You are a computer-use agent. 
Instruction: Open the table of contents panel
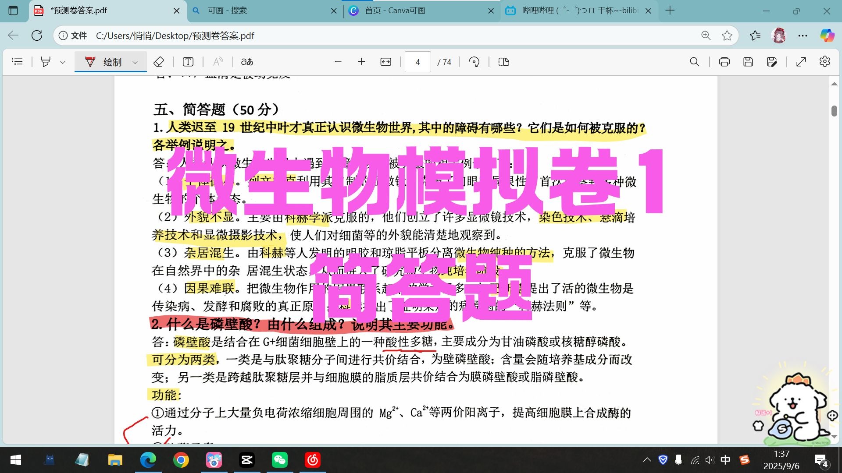pyautogui.click(x=17, y=62)
